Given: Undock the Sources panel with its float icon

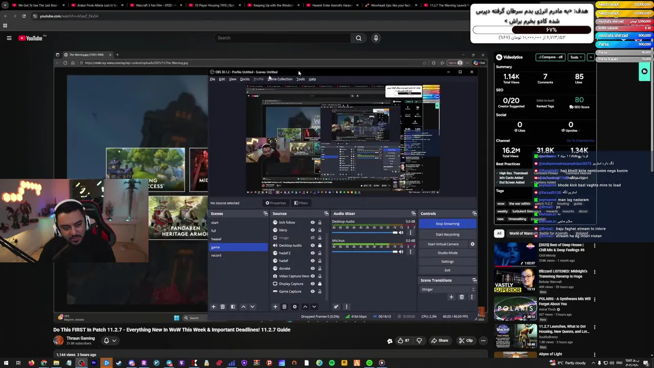Looking at the screenshot, I should tap(326, 214).
